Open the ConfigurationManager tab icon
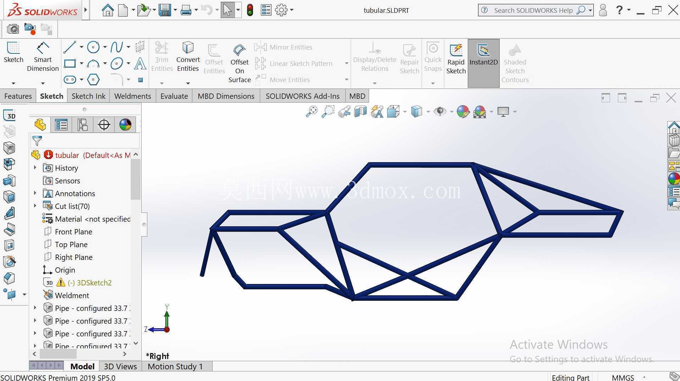The height and width of the screenshot is (381, 680). [x=82, y=125]
